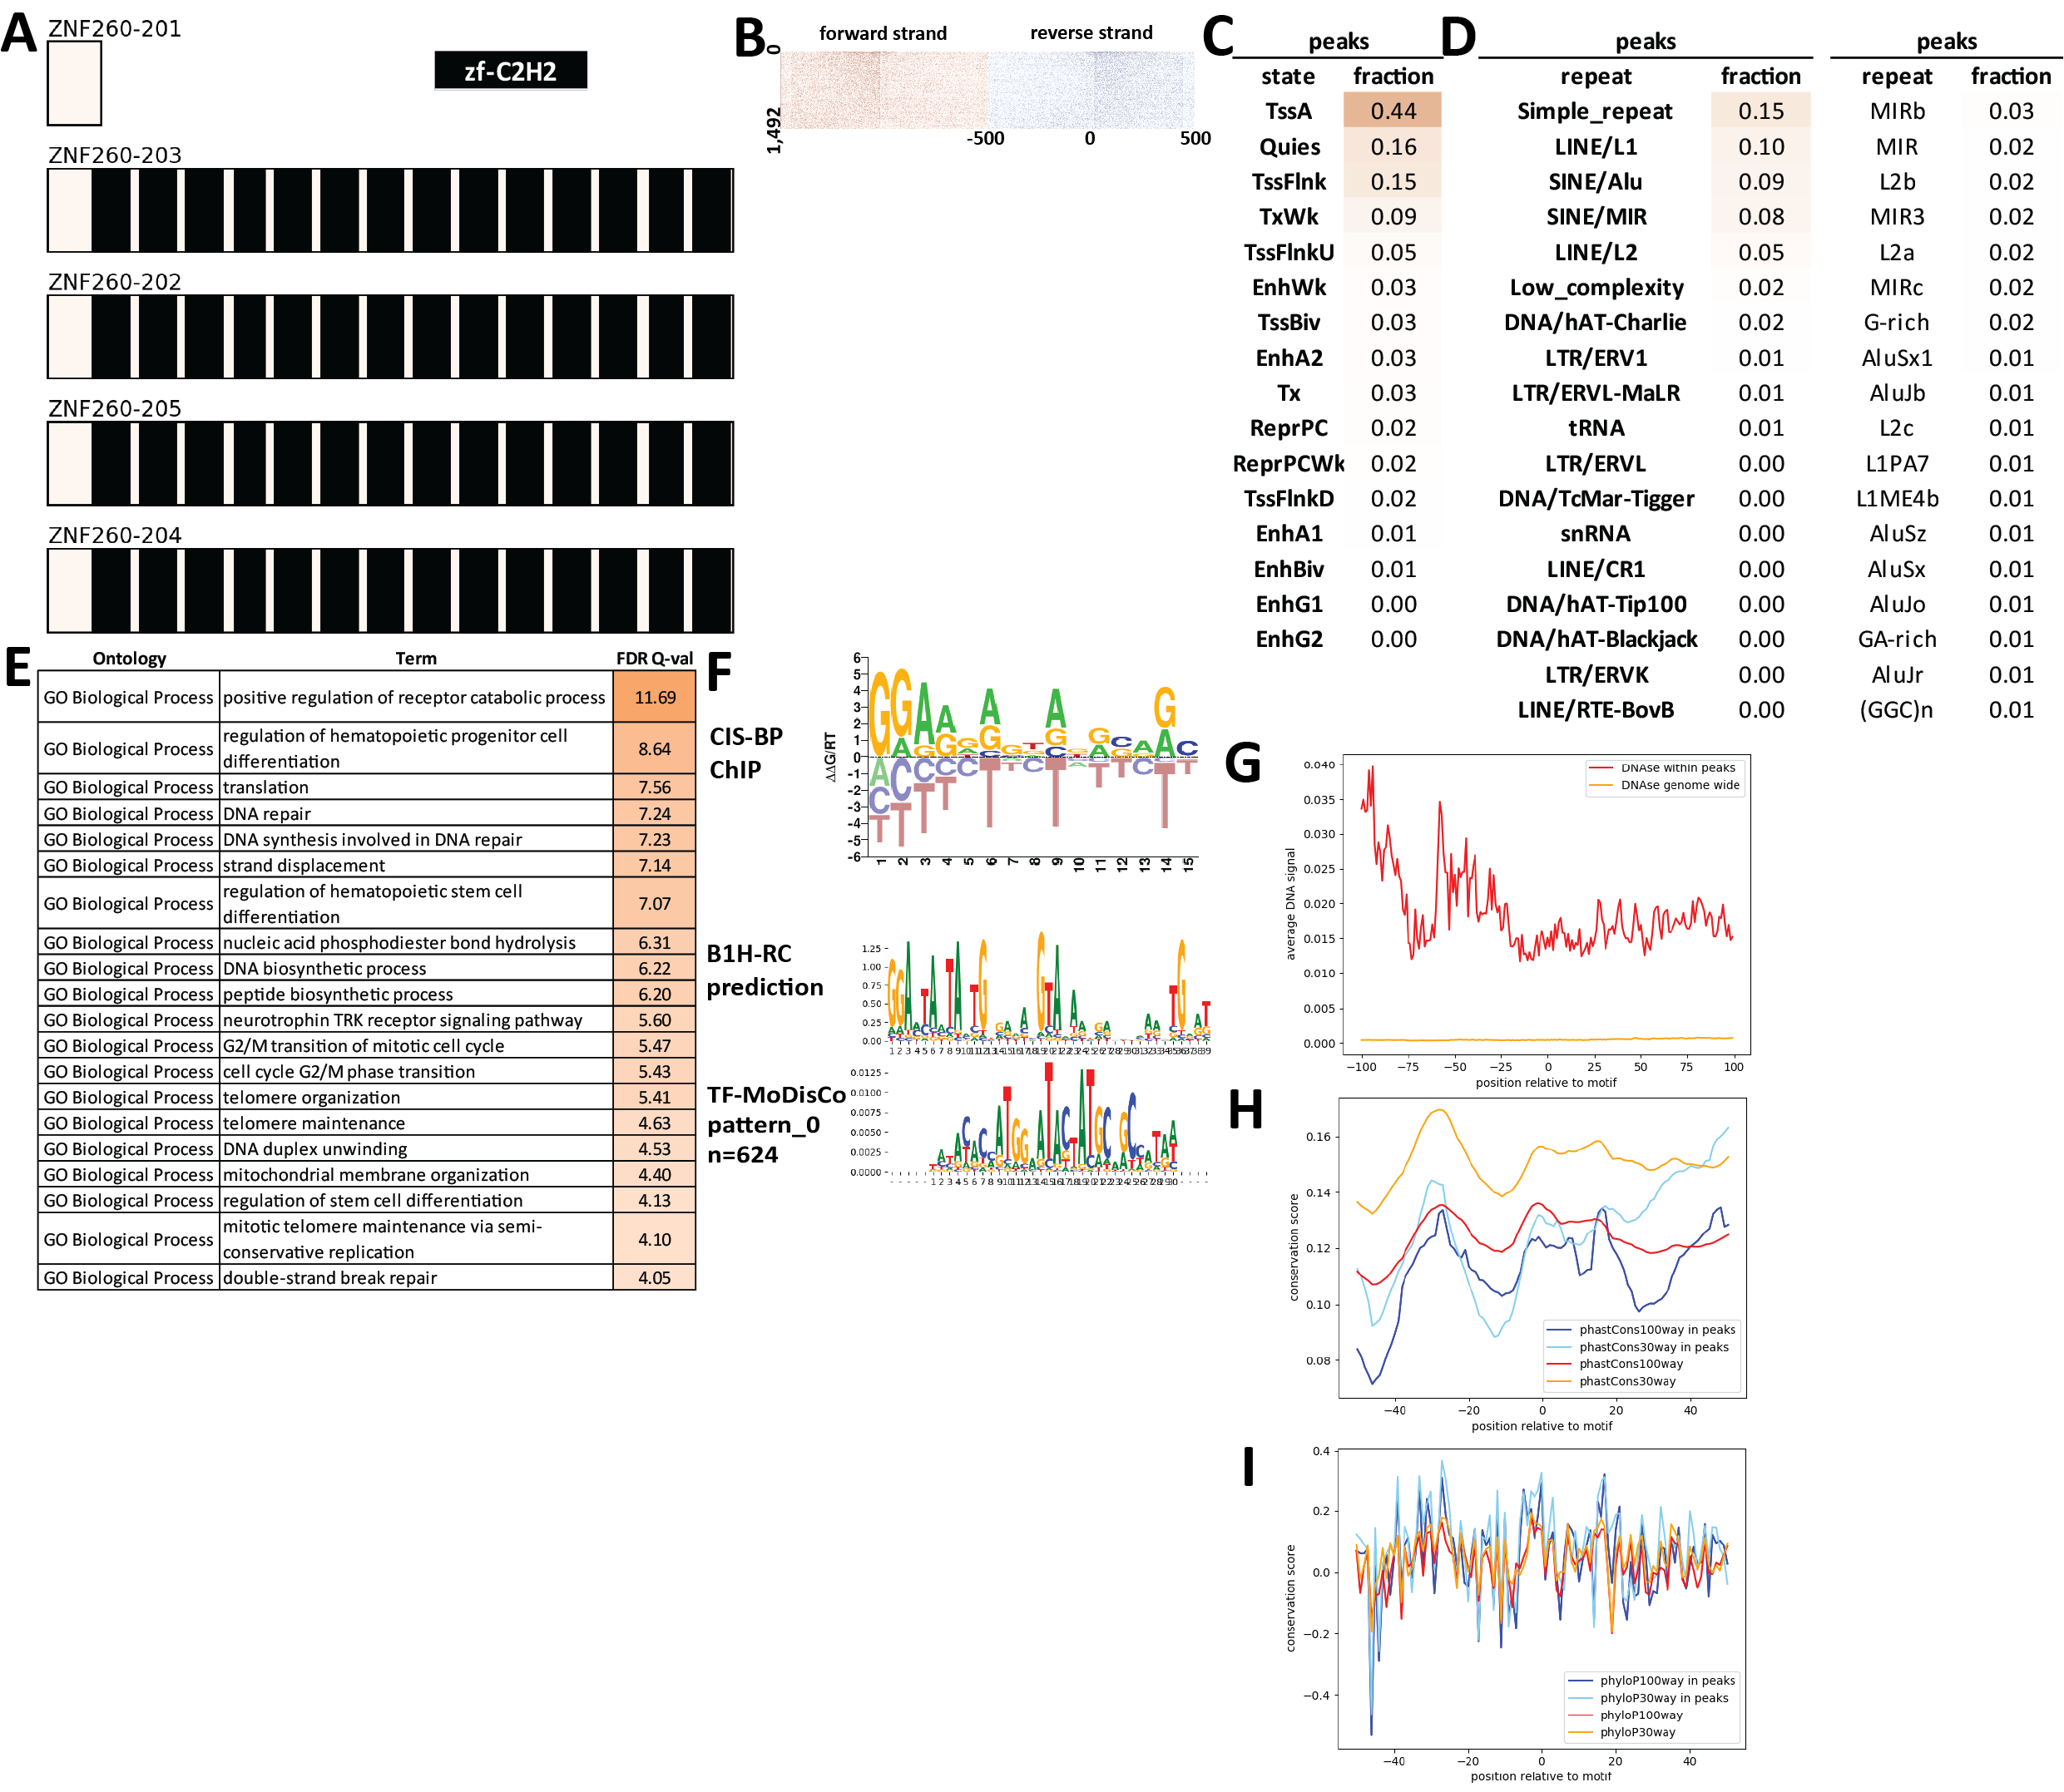Click the telomere maintenance term

(313, 1123)
